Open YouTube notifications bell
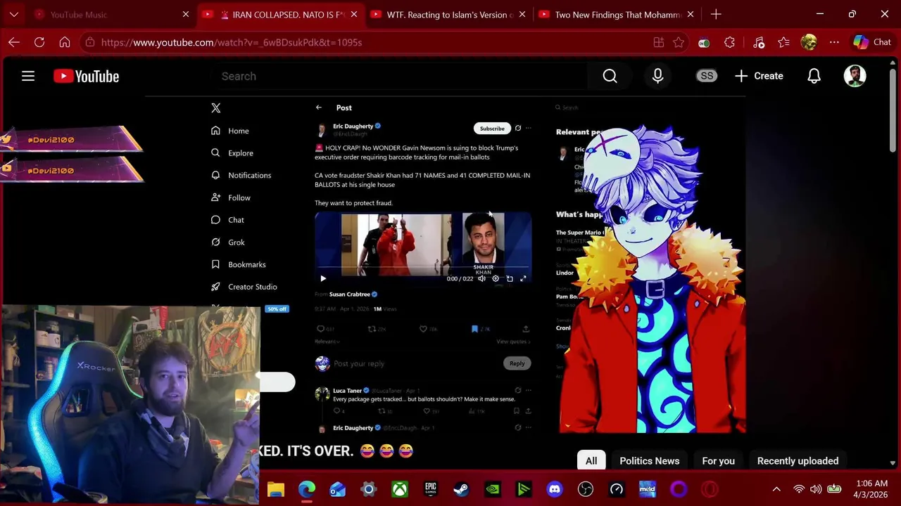Screen dimensions: 901x506 tap(814, 76)
